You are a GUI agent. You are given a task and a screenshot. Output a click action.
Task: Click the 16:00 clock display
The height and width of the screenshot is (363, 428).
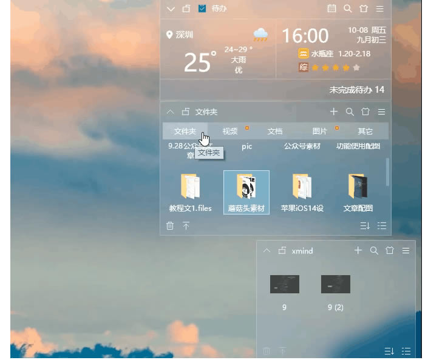305,36
